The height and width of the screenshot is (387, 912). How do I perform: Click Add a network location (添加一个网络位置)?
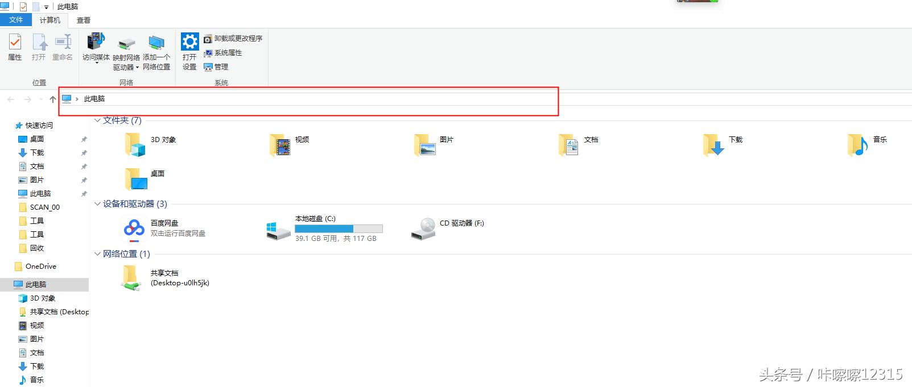[156, 53]
